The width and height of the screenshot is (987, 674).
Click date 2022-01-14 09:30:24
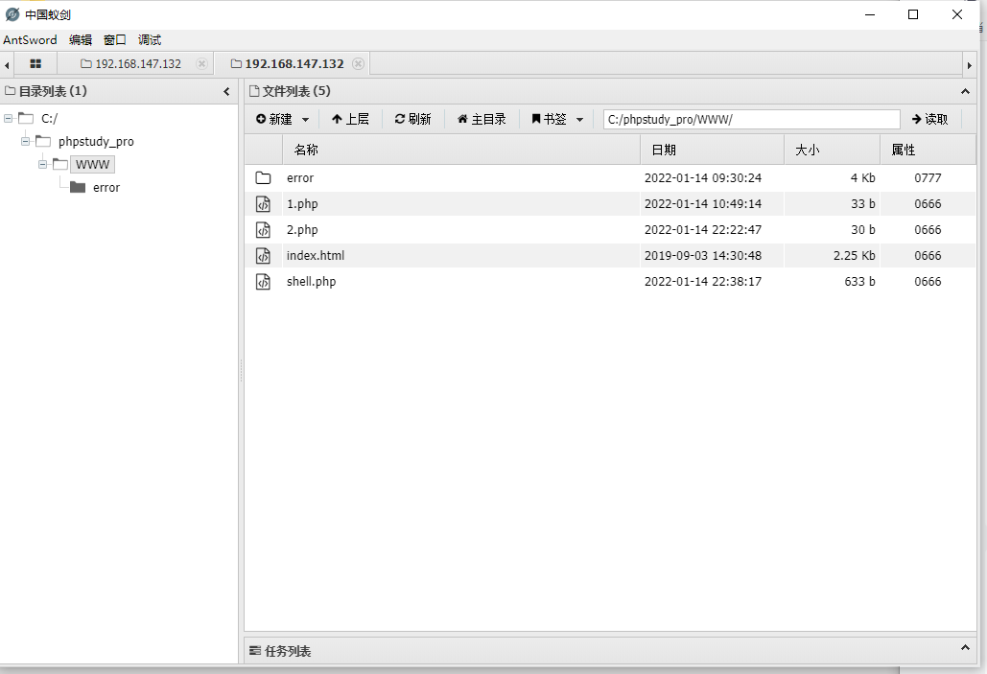(x=702, y=178)
